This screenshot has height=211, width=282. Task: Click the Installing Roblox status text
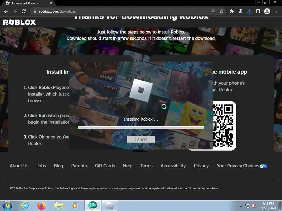point(141,119)
